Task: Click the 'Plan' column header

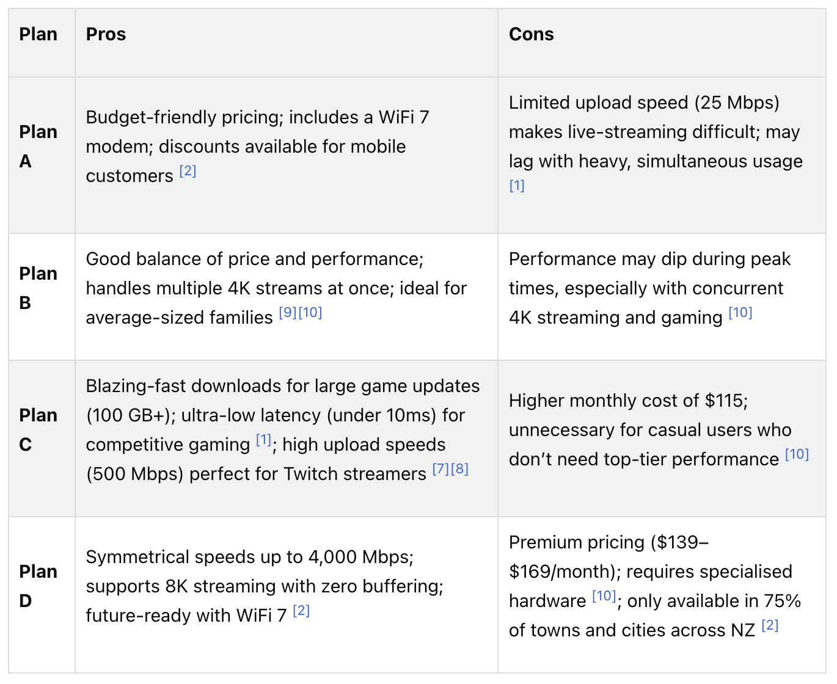Action: tap(38, 34)
